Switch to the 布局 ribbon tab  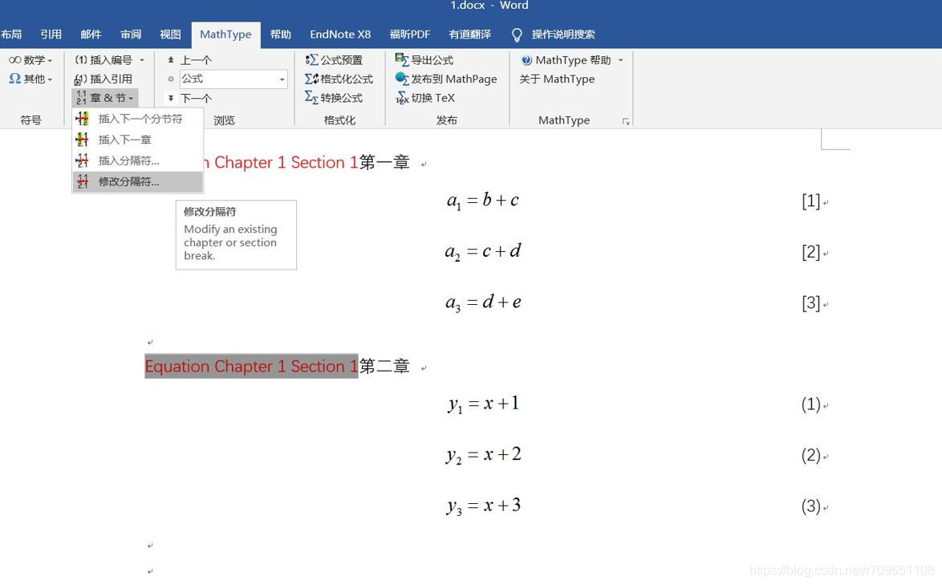[10, 35]
